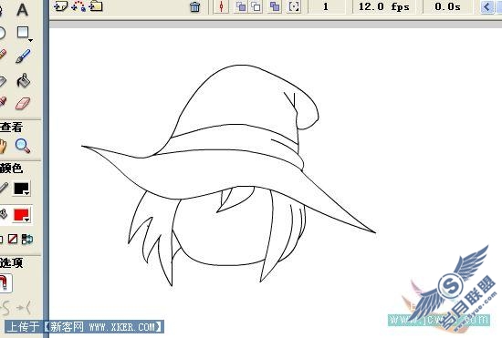Open Modify Onion Markers menu
This screenshot has width=502, height=338.
click(x=294, y=6)
